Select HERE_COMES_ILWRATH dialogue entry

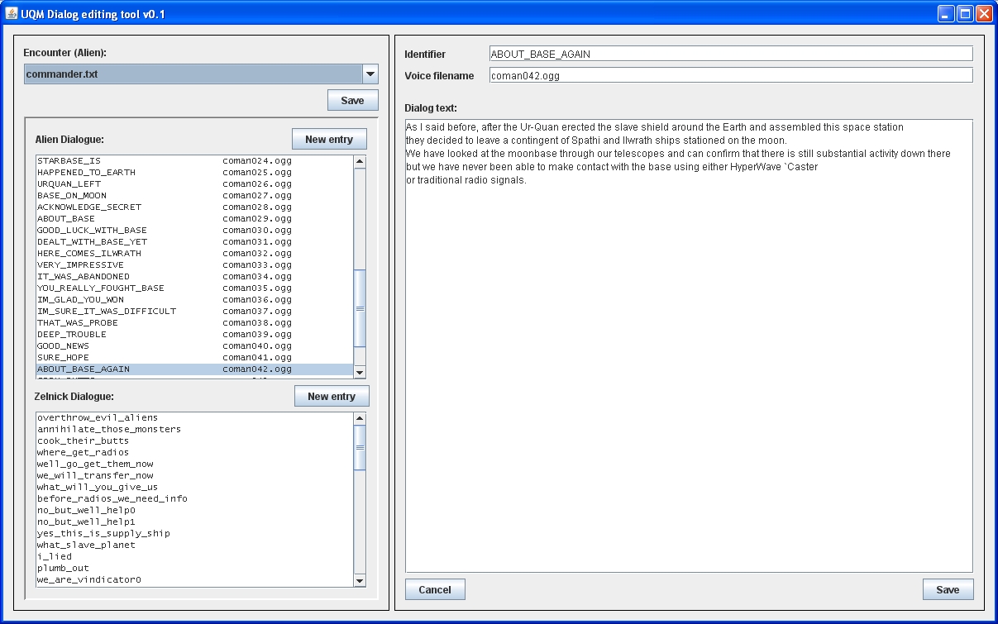click(88, 254)
